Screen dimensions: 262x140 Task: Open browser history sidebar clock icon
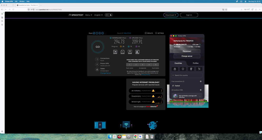click(2, 21)
